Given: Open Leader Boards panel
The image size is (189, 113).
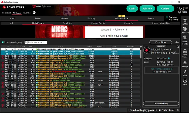Looking at the screenshot, I should pos(185,40).
